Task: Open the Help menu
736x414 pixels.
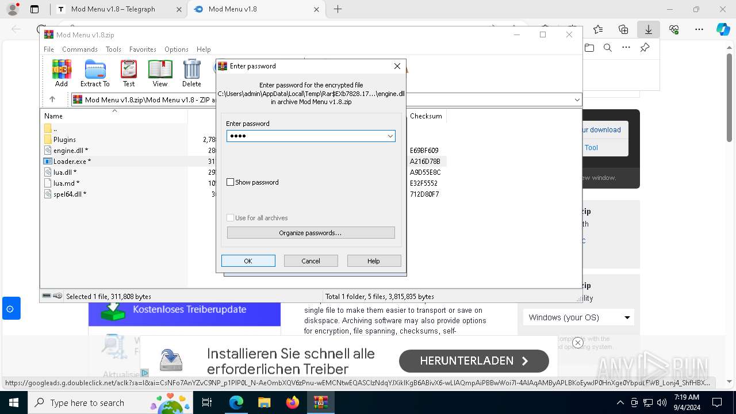Action: (x=204, y=49)
